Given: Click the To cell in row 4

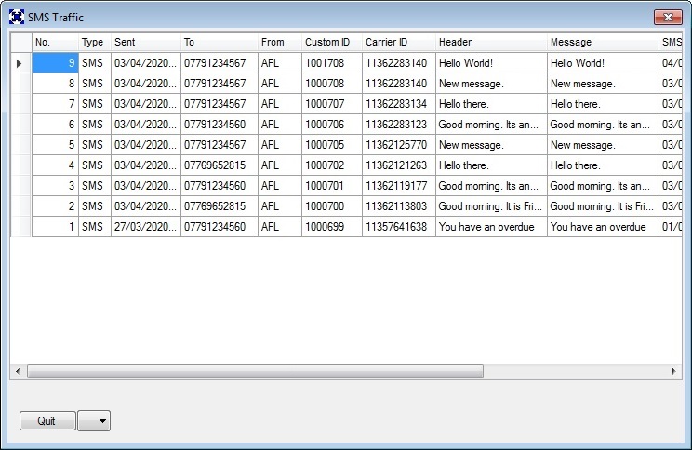Looking at the screenshot, I should 220,165.
